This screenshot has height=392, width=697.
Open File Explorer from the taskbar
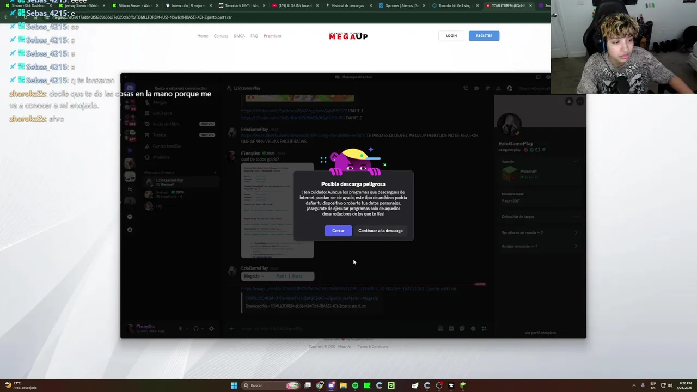(343, 385)
